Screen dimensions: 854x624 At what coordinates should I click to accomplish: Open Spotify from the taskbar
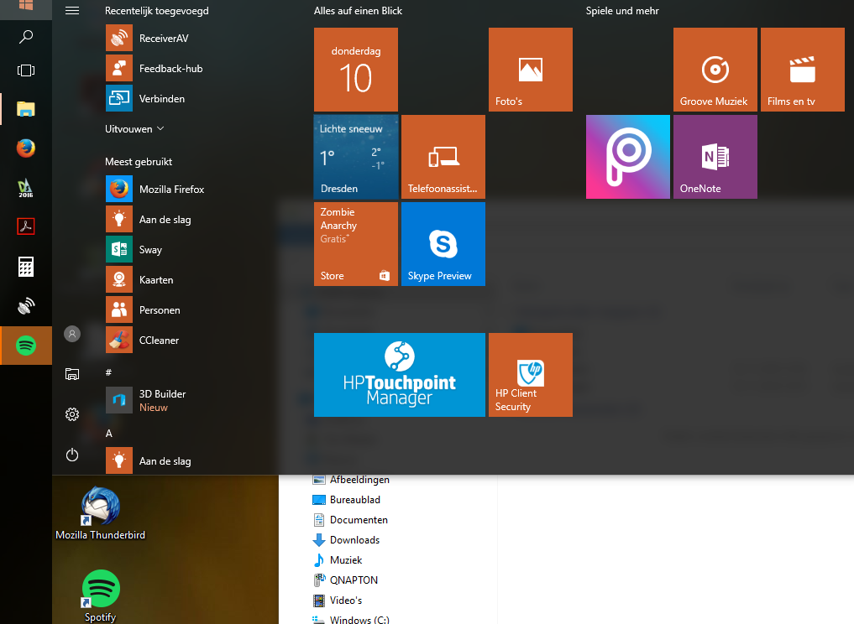click(26, 346)
